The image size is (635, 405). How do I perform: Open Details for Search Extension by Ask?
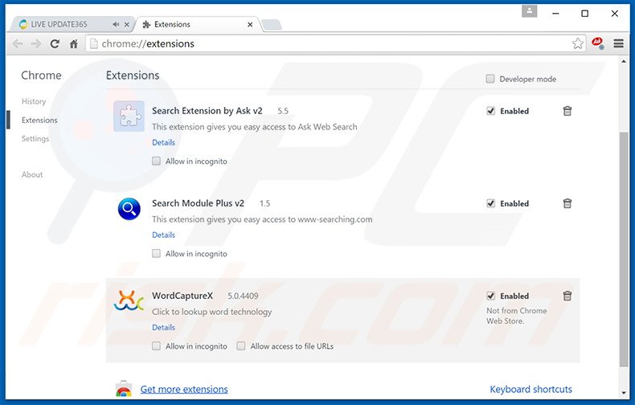pyautogui.click(x=164, y=142)
